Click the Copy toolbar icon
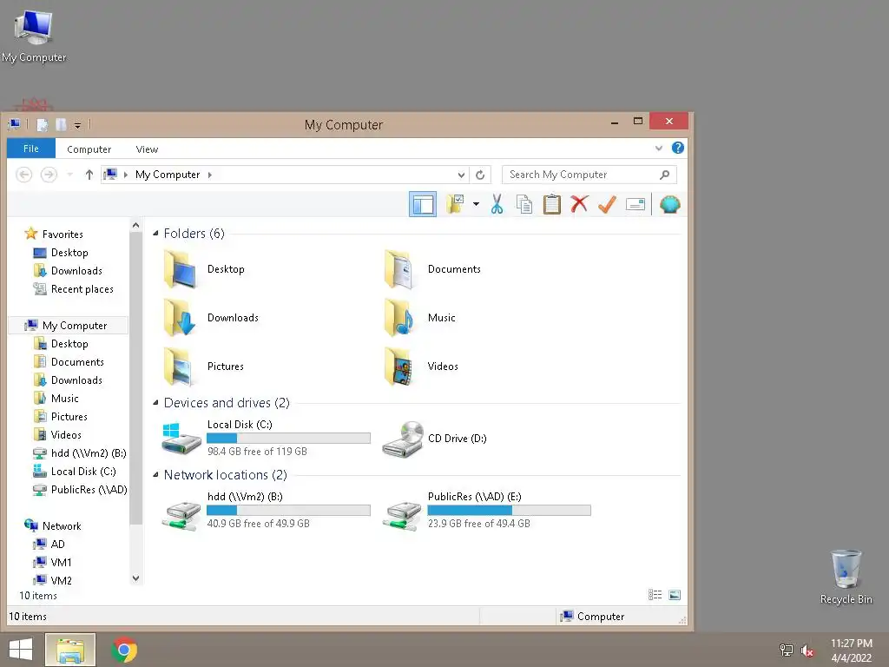The height and width of the screenshot is (667, 889). click(524, 204)
